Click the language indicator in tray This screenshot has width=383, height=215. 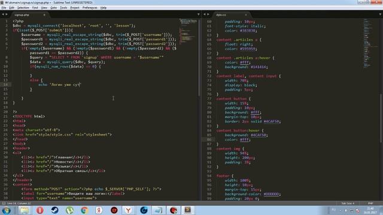pos(334,210)
